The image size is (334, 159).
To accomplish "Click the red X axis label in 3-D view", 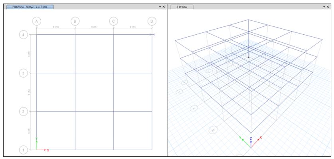I will click(261, 137).
